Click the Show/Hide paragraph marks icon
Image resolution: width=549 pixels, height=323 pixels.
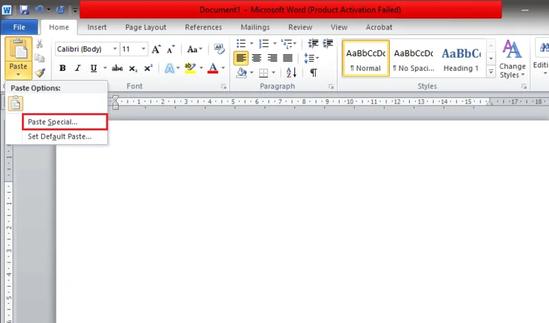[x=314, y=73]
